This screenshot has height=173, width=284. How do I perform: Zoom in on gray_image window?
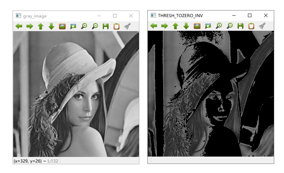point(84,26)
